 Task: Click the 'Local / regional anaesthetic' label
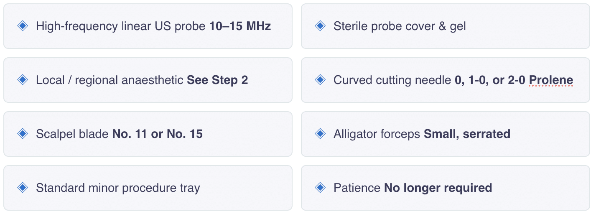click(x=110, y=80)
